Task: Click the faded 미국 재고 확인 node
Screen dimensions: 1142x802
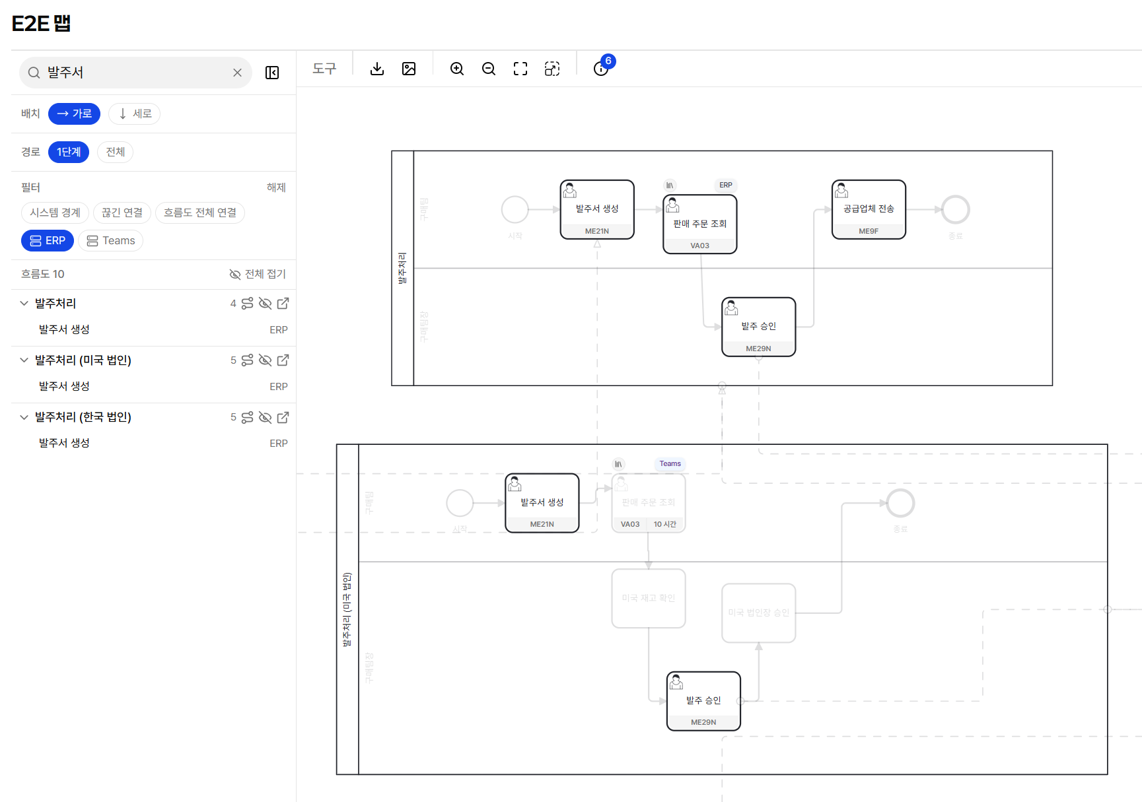Action: [x=649, y=598]
